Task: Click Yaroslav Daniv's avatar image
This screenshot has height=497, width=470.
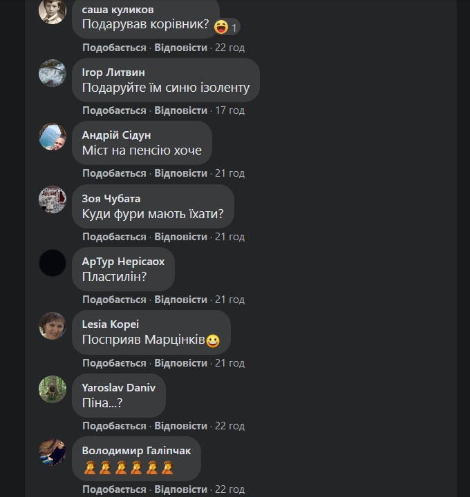Action: point(53,389)
